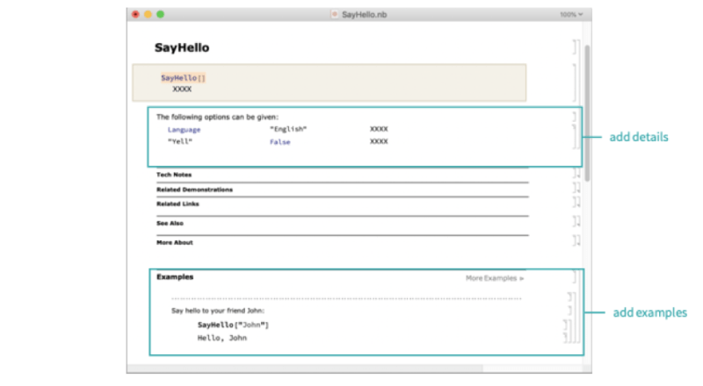Click the Examples section heading

175,277
